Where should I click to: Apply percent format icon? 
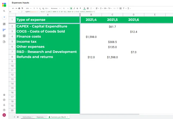pos(37,8)
